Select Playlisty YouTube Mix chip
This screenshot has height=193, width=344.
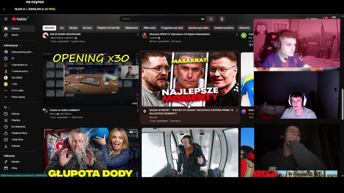click(x=109, y=28)
